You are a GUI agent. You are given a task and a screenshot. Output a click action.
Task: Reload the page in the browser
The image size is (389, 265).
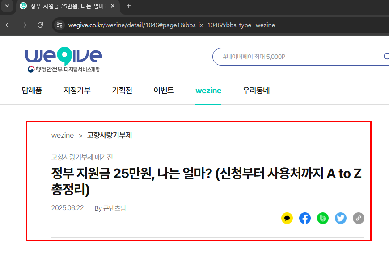pyautogui.click(x=41, y=25)
